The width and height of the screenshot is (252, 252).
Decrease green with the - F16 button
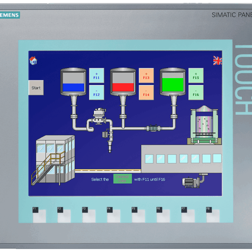coord(196,92)
